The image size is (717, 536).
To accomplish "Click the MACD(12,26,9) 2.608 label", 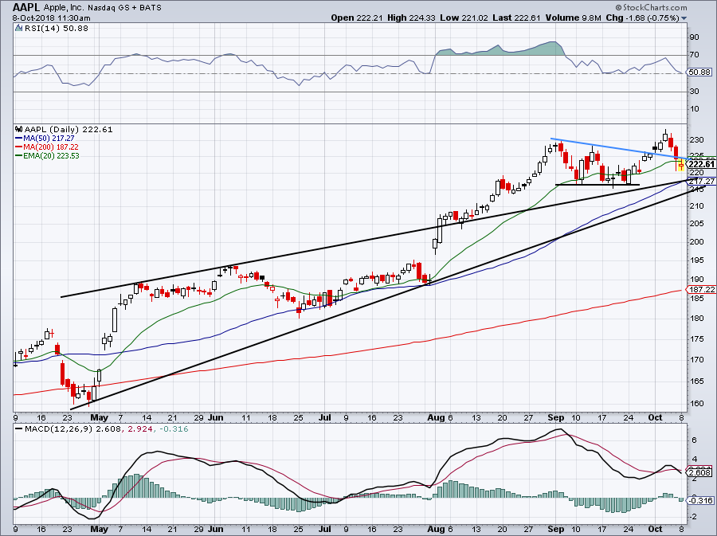I will click(72, 429).
